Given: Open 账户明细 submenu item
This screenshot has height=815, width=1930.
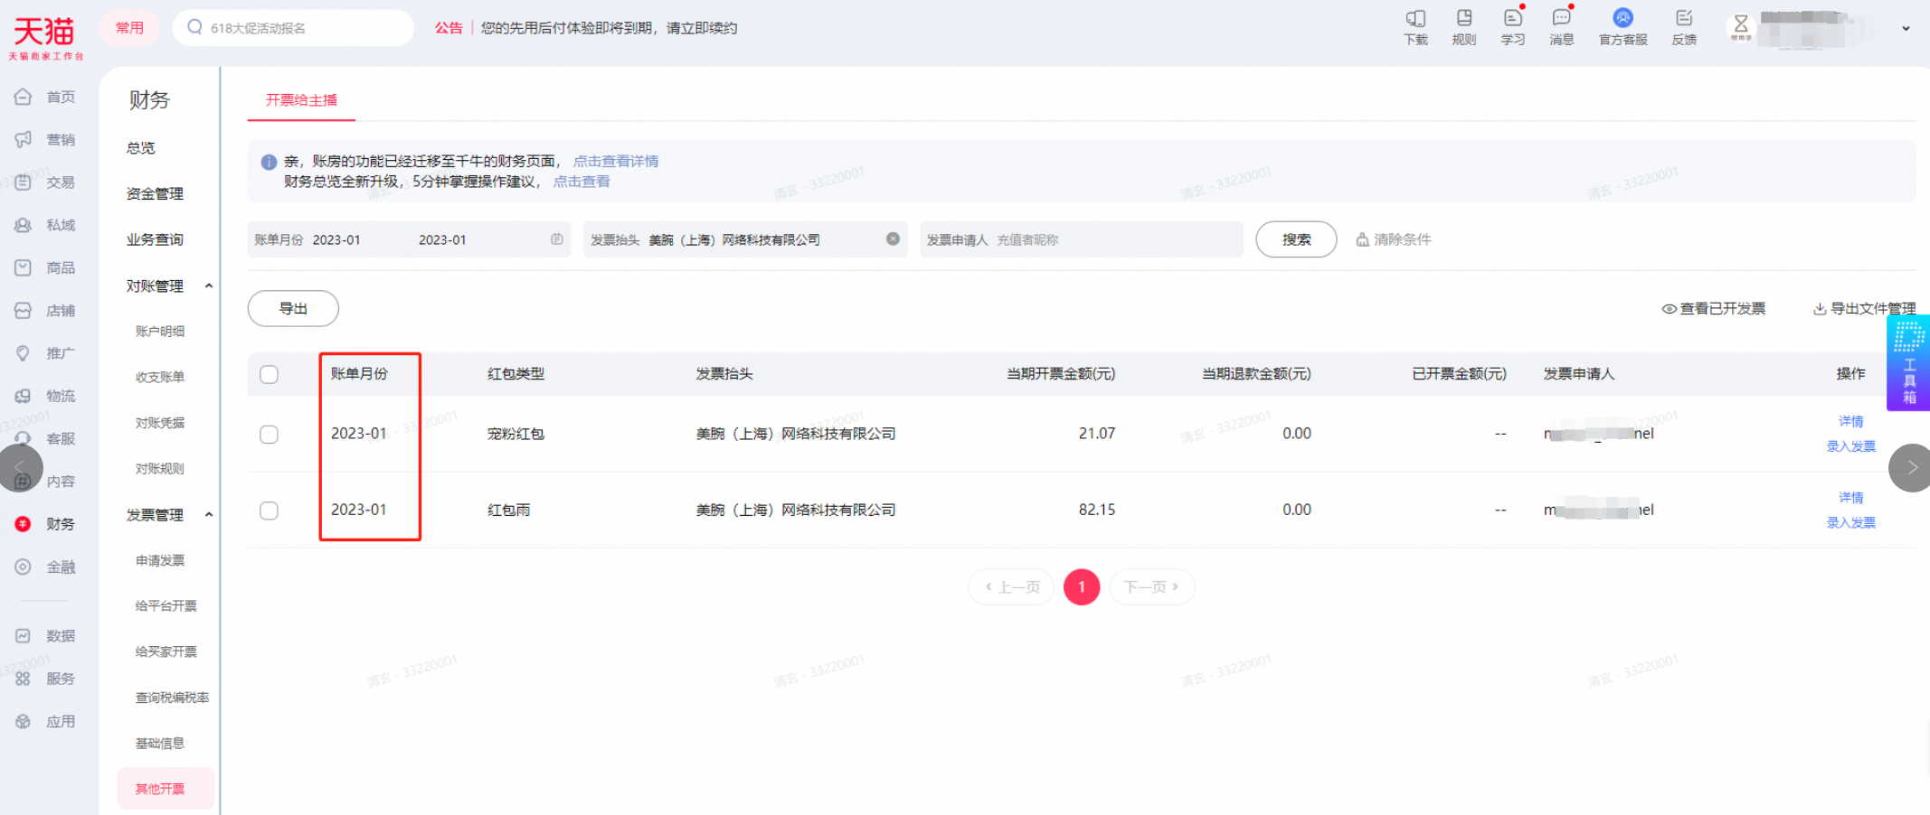Looking at the screenshot, I should (x=160, y=332).
